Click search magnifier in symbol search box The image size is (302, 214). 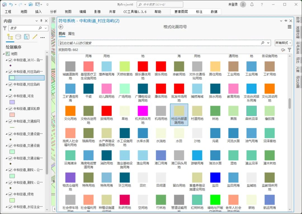click(263, 43)
